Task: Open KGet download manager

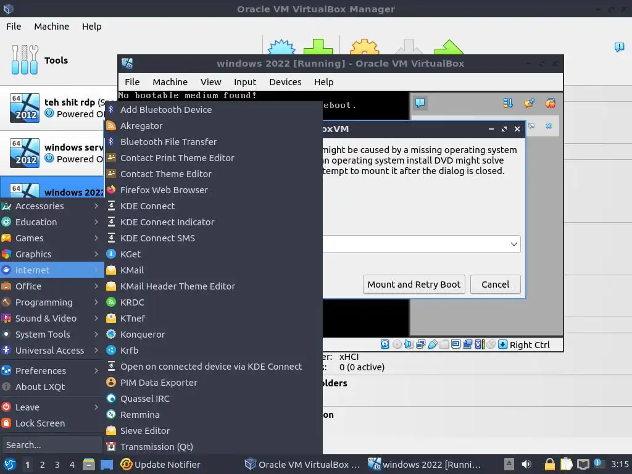Action: 214,254
